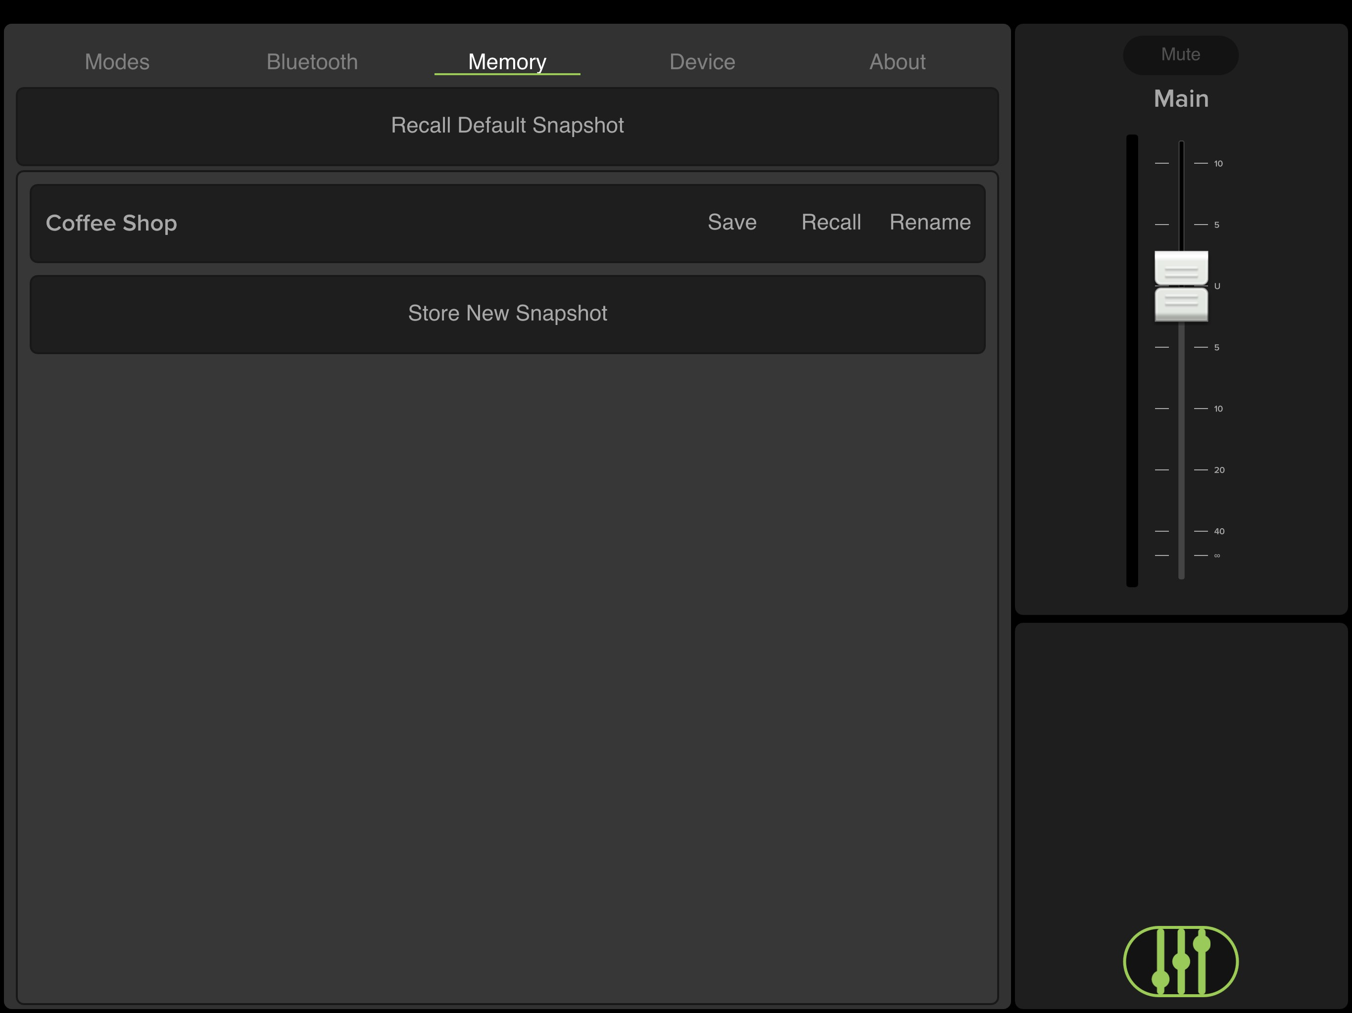Grab the Main fader handle

(1181, 286)
